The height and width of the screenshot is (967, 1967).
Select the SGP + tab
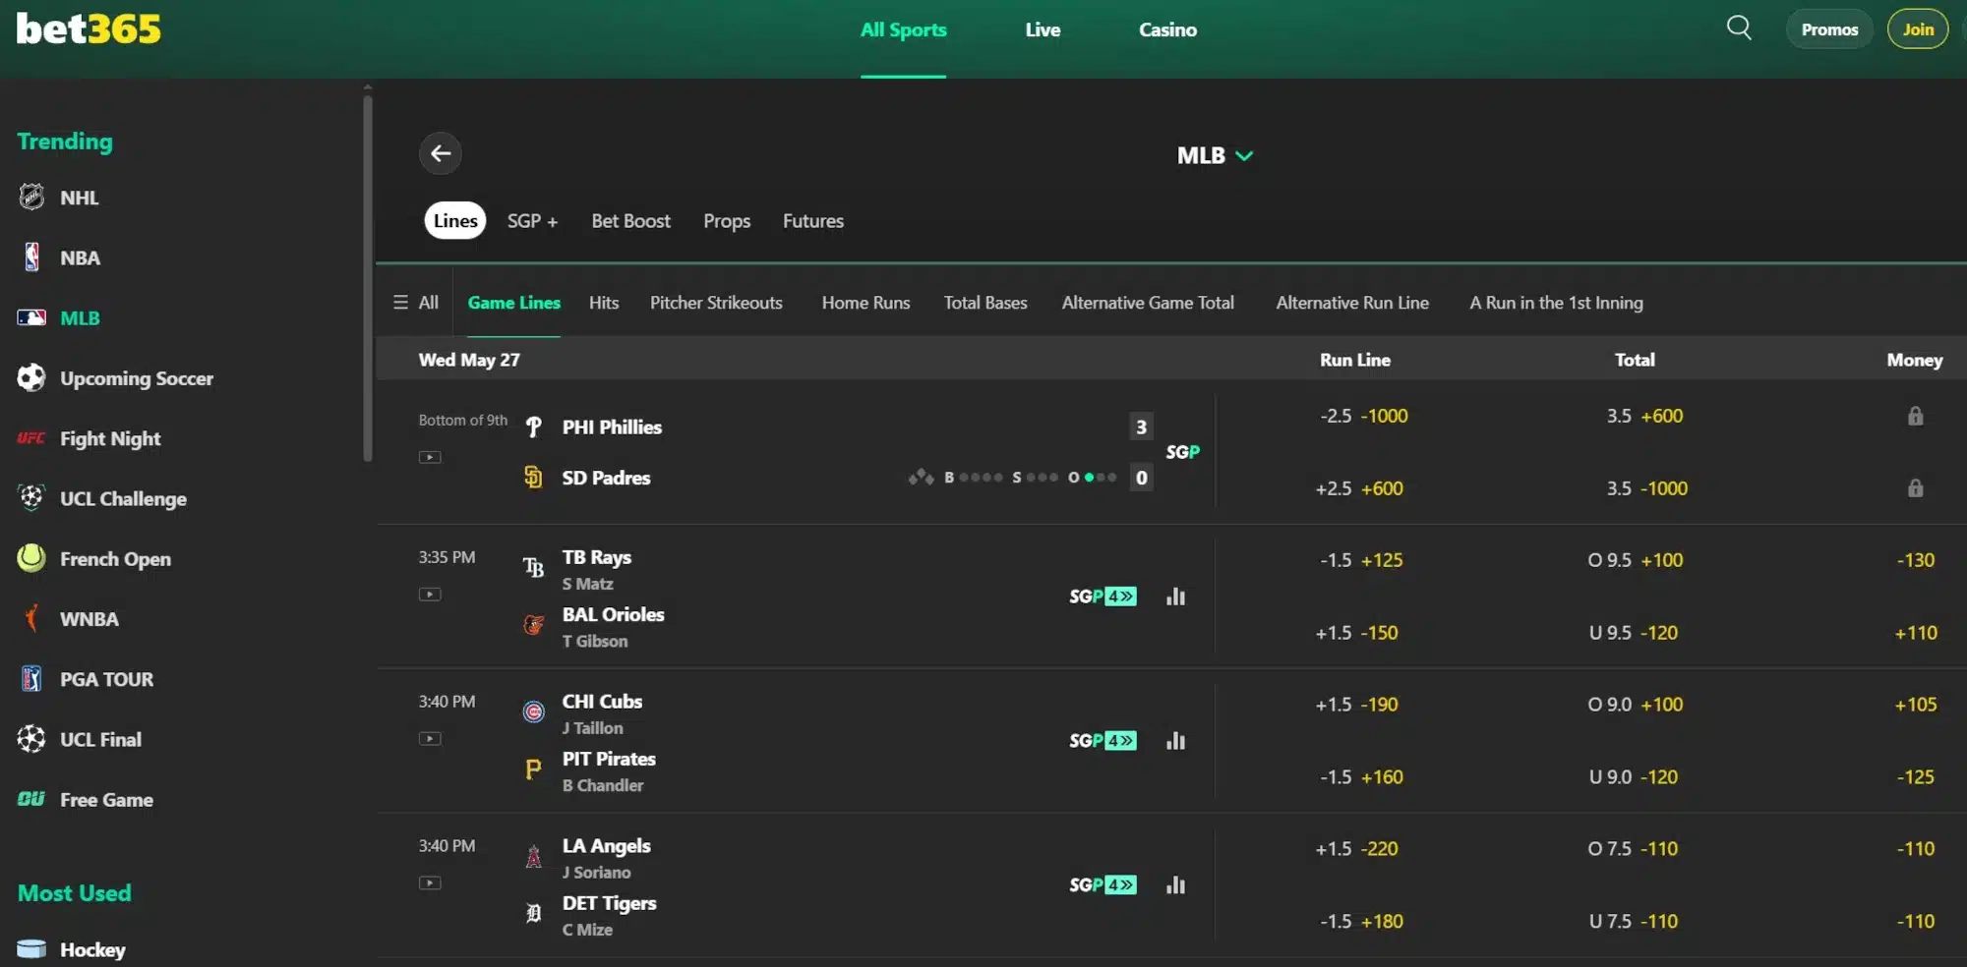tap(532, 221)
